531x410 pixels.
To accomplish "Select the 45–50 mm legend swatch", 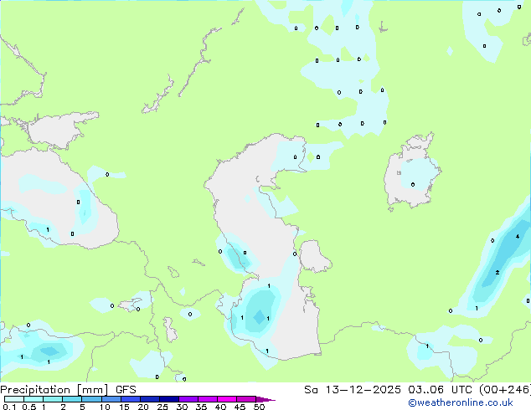I will click(x=246, y=399).
